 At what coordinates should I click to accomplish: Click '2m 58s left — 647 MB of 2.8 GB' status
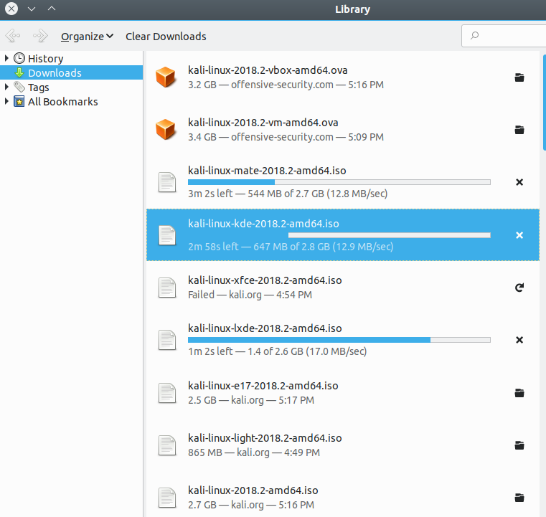tap(291, 247)
